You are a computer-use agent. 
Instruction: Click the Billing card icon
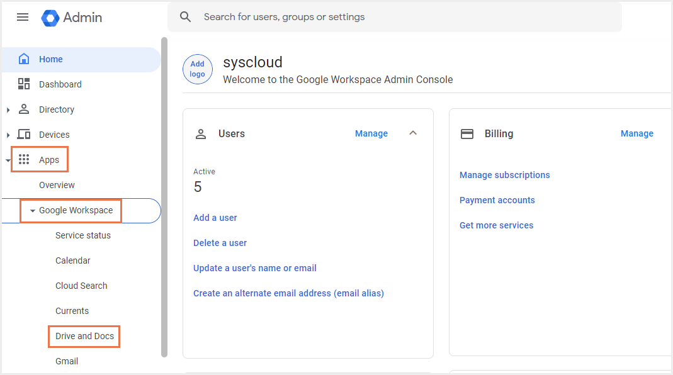click(467, 133)
